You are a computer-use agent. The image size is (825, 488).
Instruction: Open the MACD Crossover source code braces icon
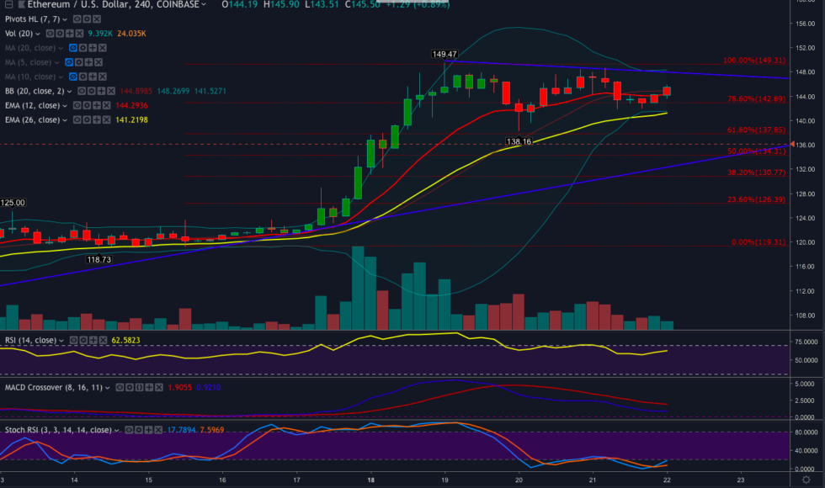pyautogui.click(x=138, y=387)
